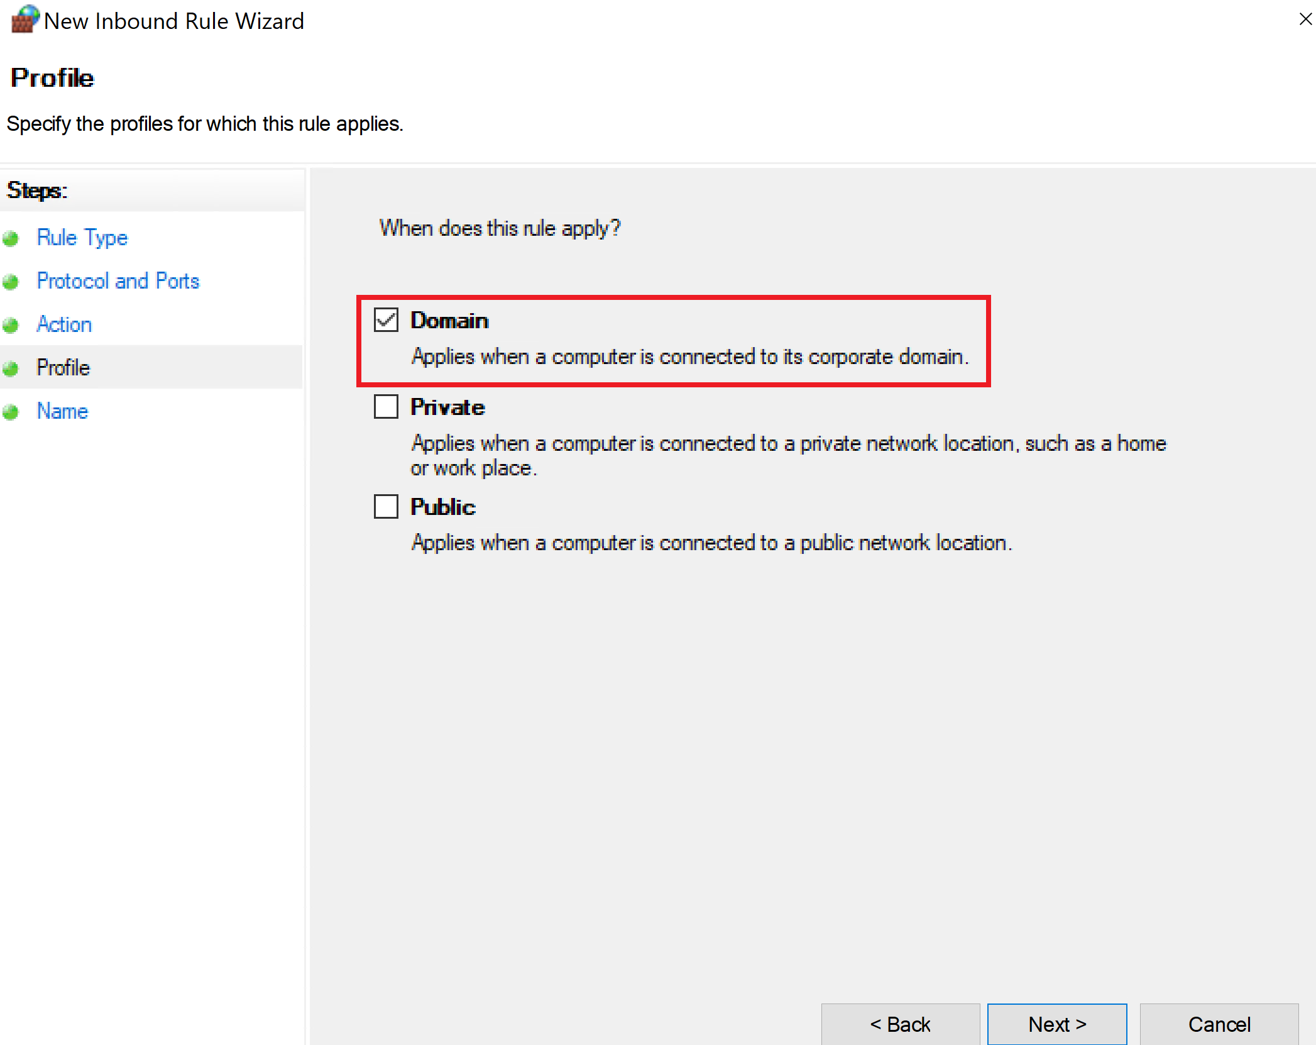
Task: Jump to the Action step
Action: click(64, 324)
